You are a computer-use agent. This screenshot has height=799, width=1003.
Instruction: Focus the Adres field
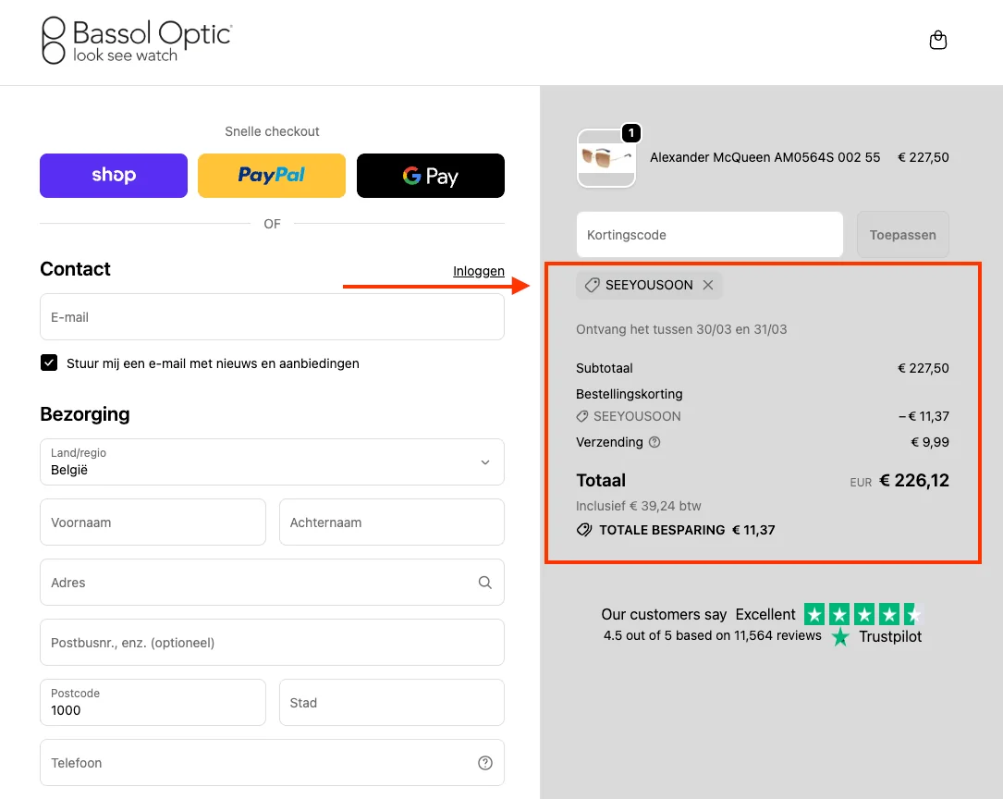coord(272,583)
